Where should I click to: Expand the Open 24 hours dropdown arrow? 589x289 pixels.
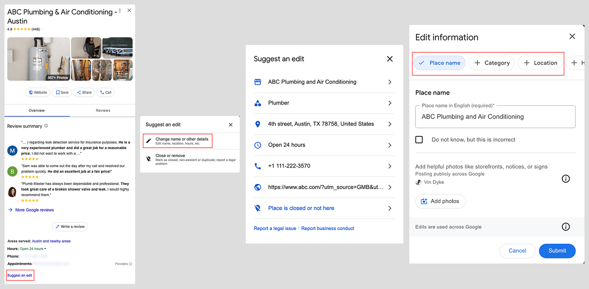click(45, 248)
